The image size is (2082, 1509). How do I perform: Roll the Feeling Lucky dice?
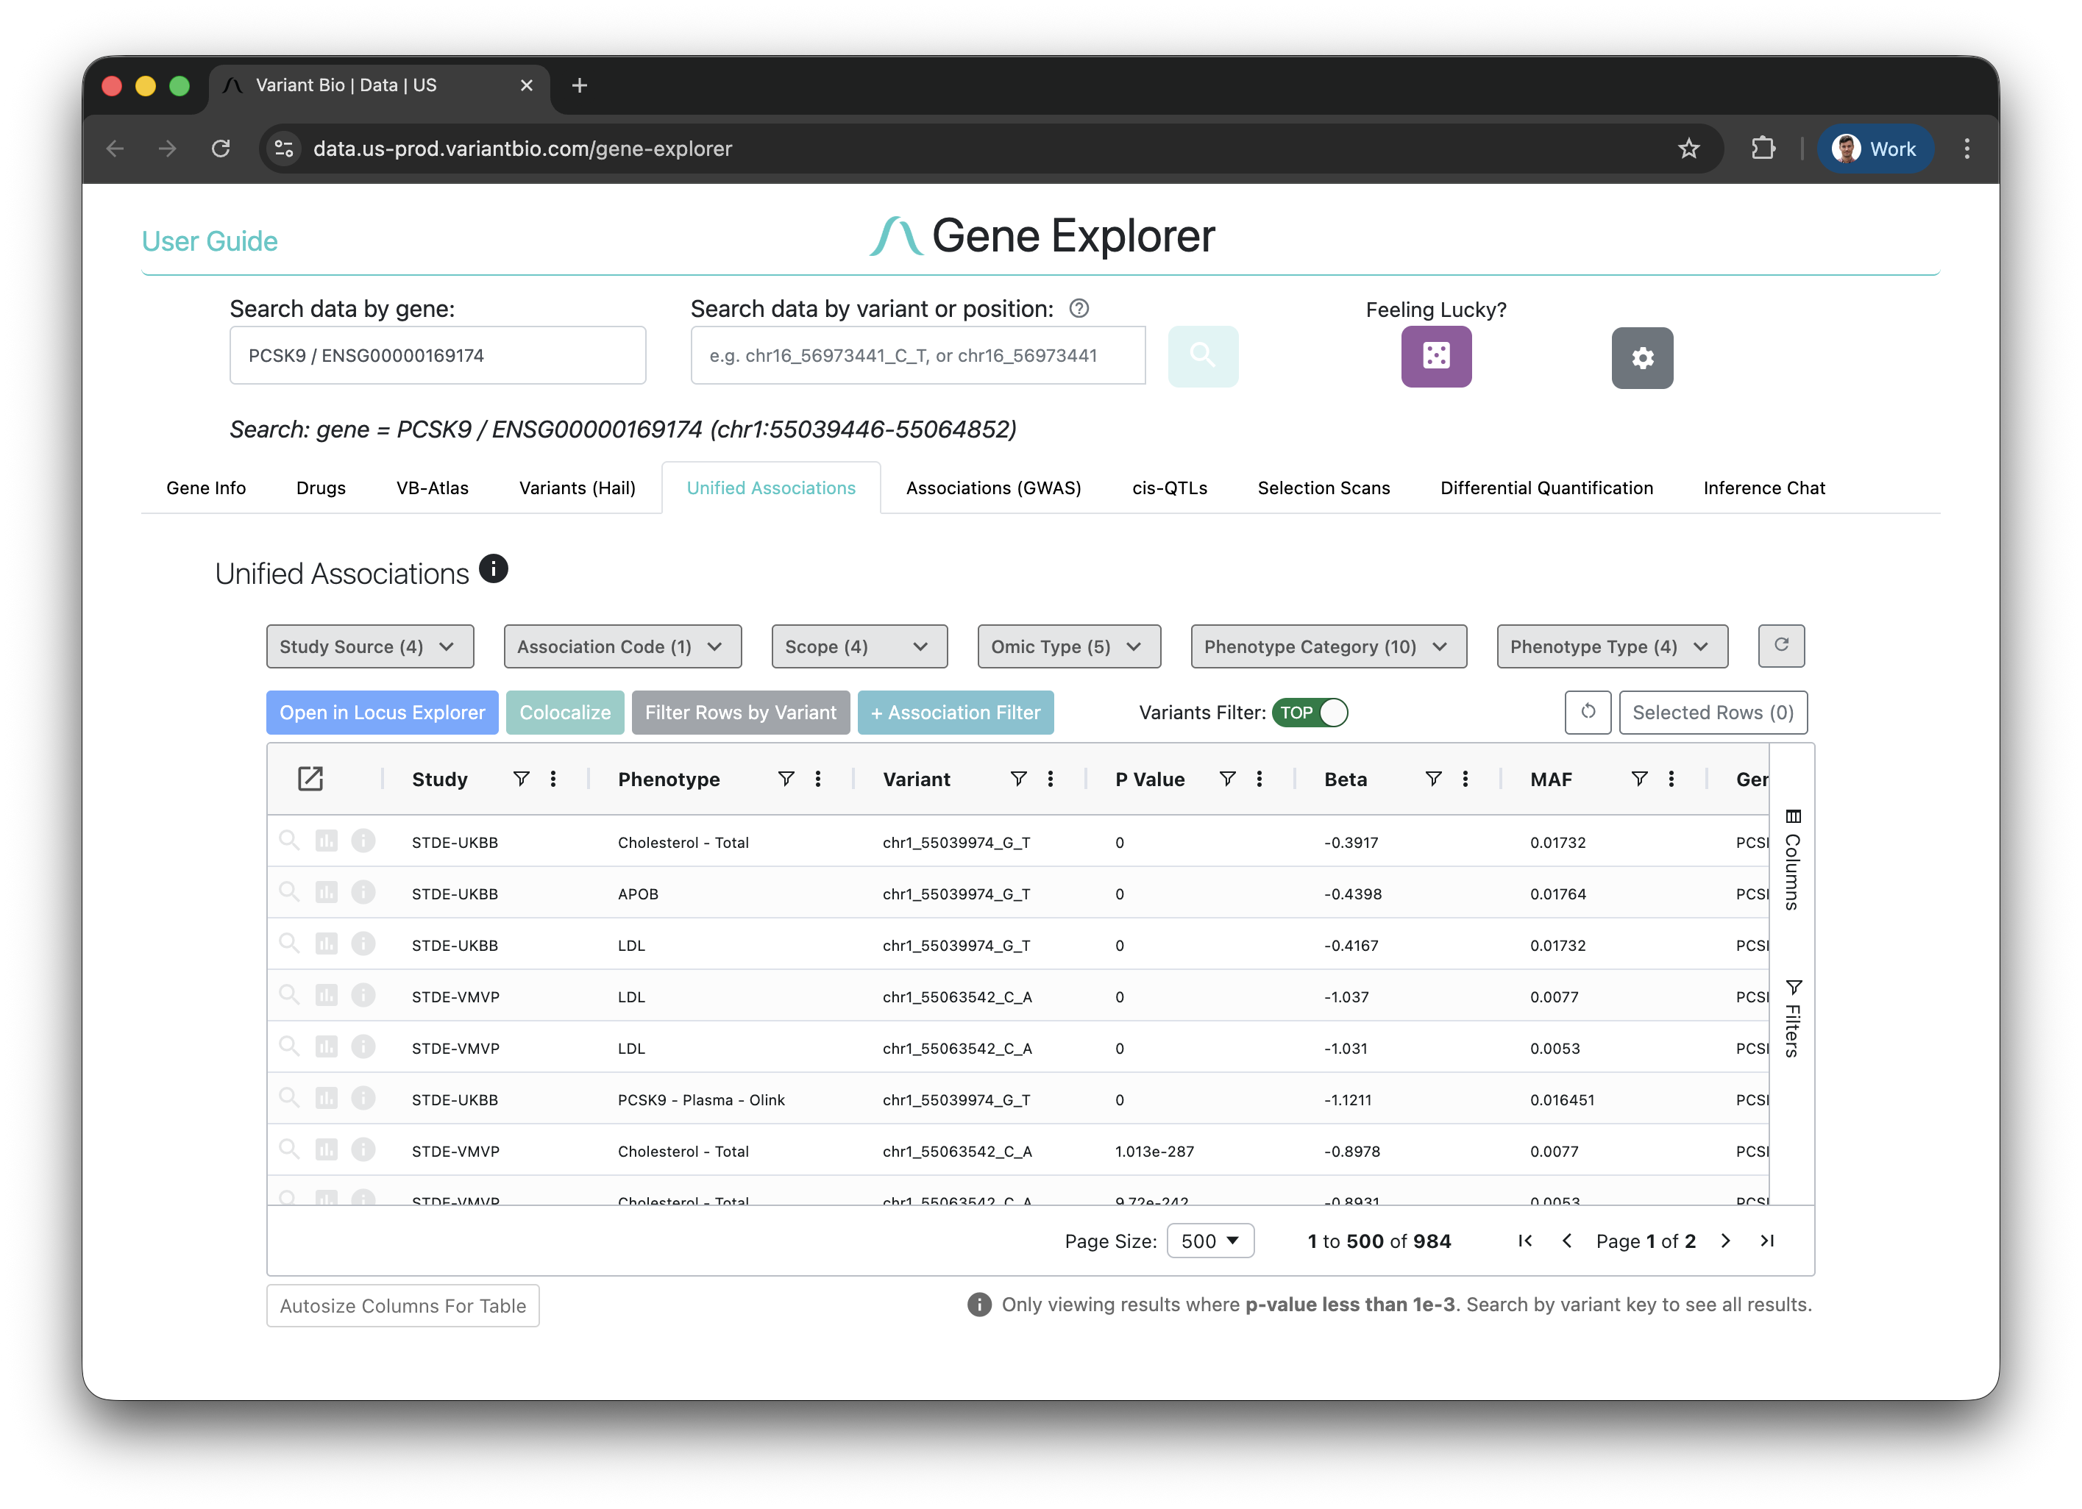tap(1436, 357)
